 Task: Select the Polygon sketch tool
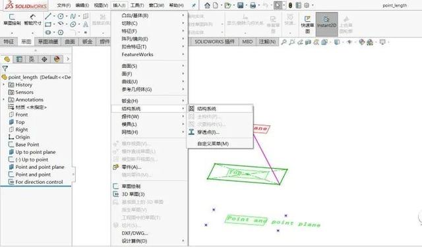tap(61, 32)
